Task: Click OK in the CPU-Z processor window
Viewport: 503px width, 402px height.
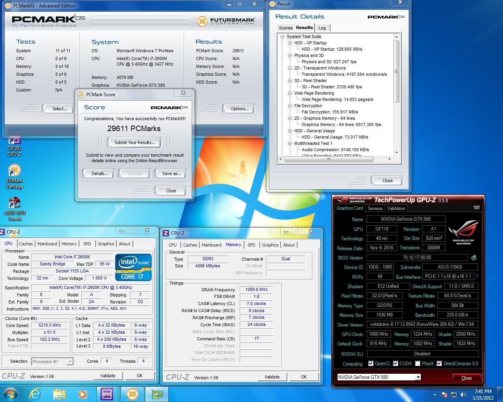Action: tap(140, 376)
